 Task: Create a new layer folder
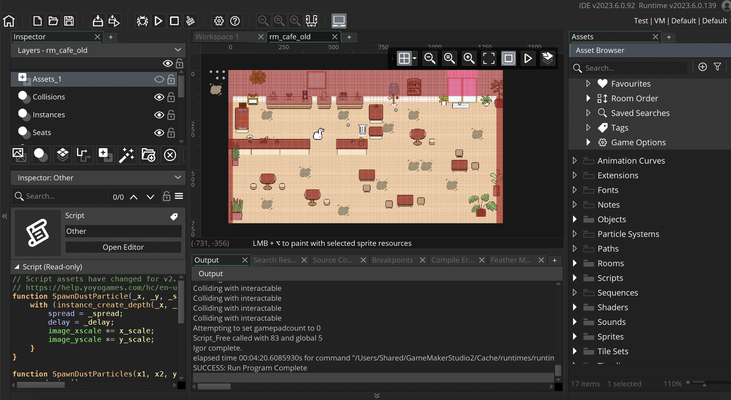148,155
